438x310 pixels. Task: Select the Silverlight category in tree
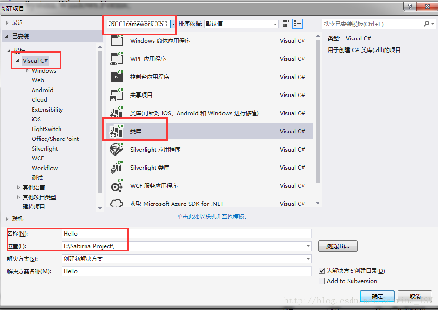[45, 149]
